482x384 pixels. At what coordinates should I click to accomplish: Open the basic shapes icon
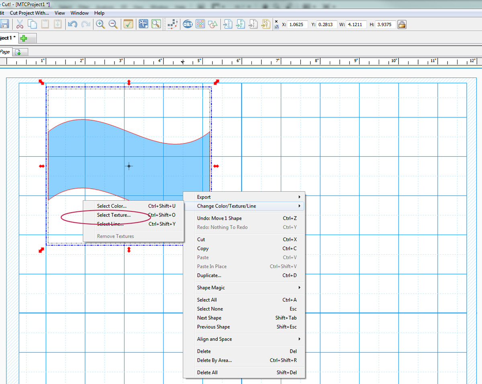[213, 24]
